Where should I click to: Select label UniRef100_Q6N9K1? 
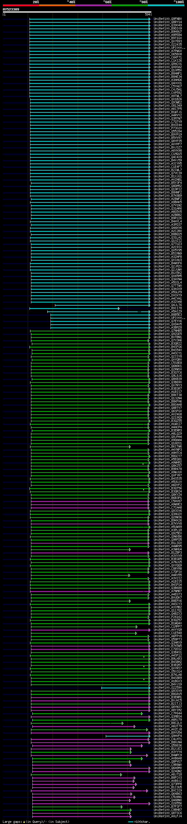coord(168,366)
